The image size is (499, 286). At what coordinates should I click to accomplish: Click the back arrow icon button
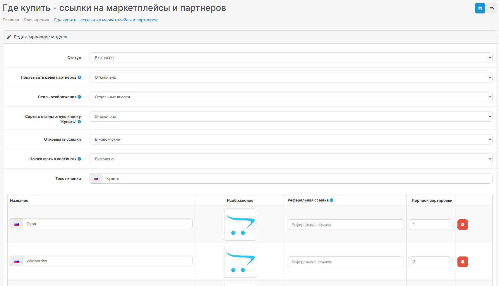[492, 8]
